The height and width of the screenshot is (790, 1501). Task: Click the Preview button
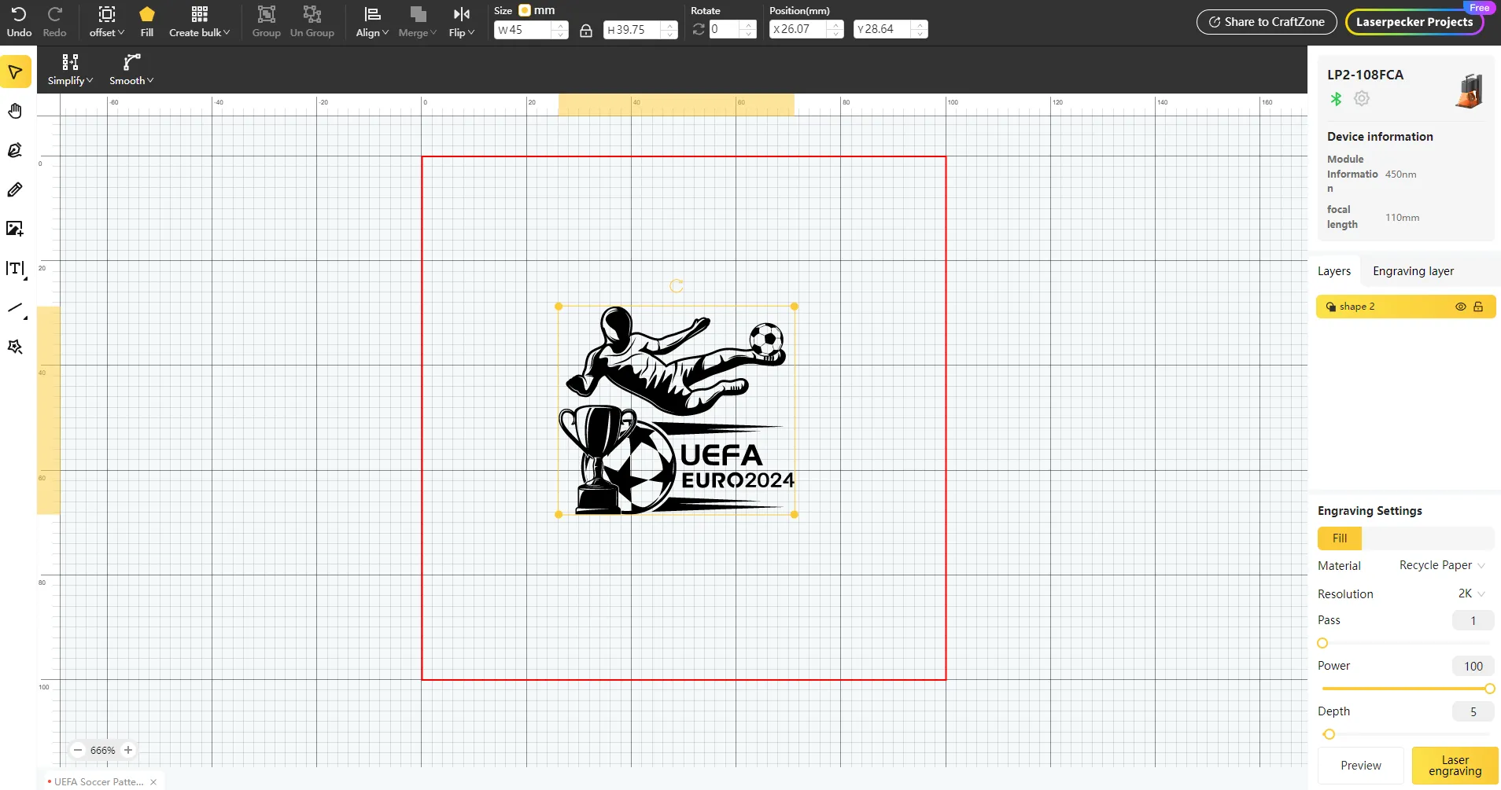(1361, 766)
